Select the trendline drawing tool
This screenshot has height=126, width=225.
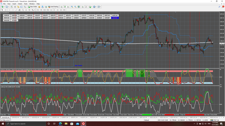pos(16,10)
